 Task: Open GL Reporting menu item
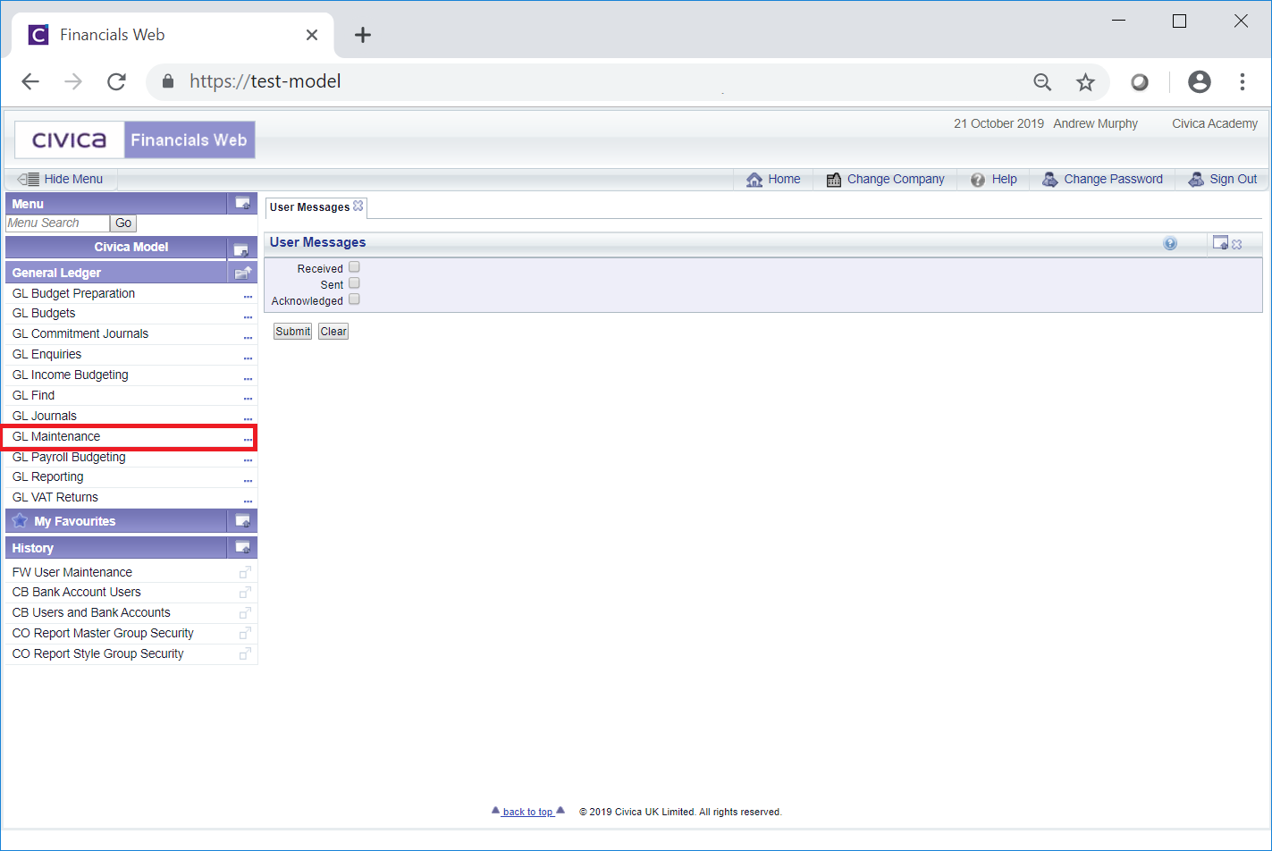pyautogui.click(x=48, y=476)
